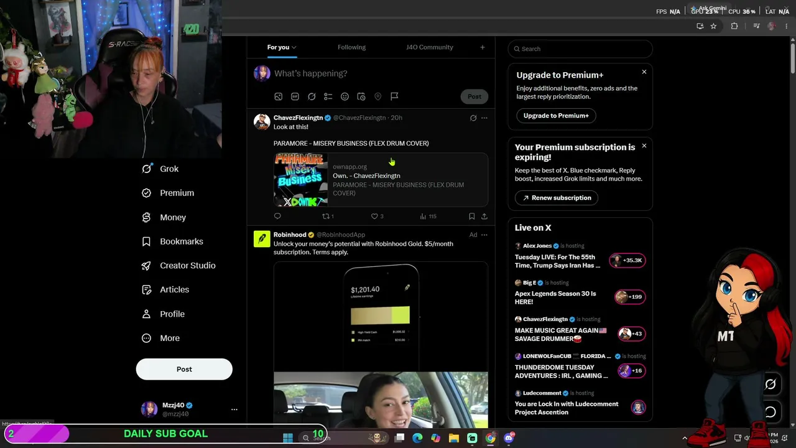Go to Profile in the sidebar

click(x=163, y=314)
